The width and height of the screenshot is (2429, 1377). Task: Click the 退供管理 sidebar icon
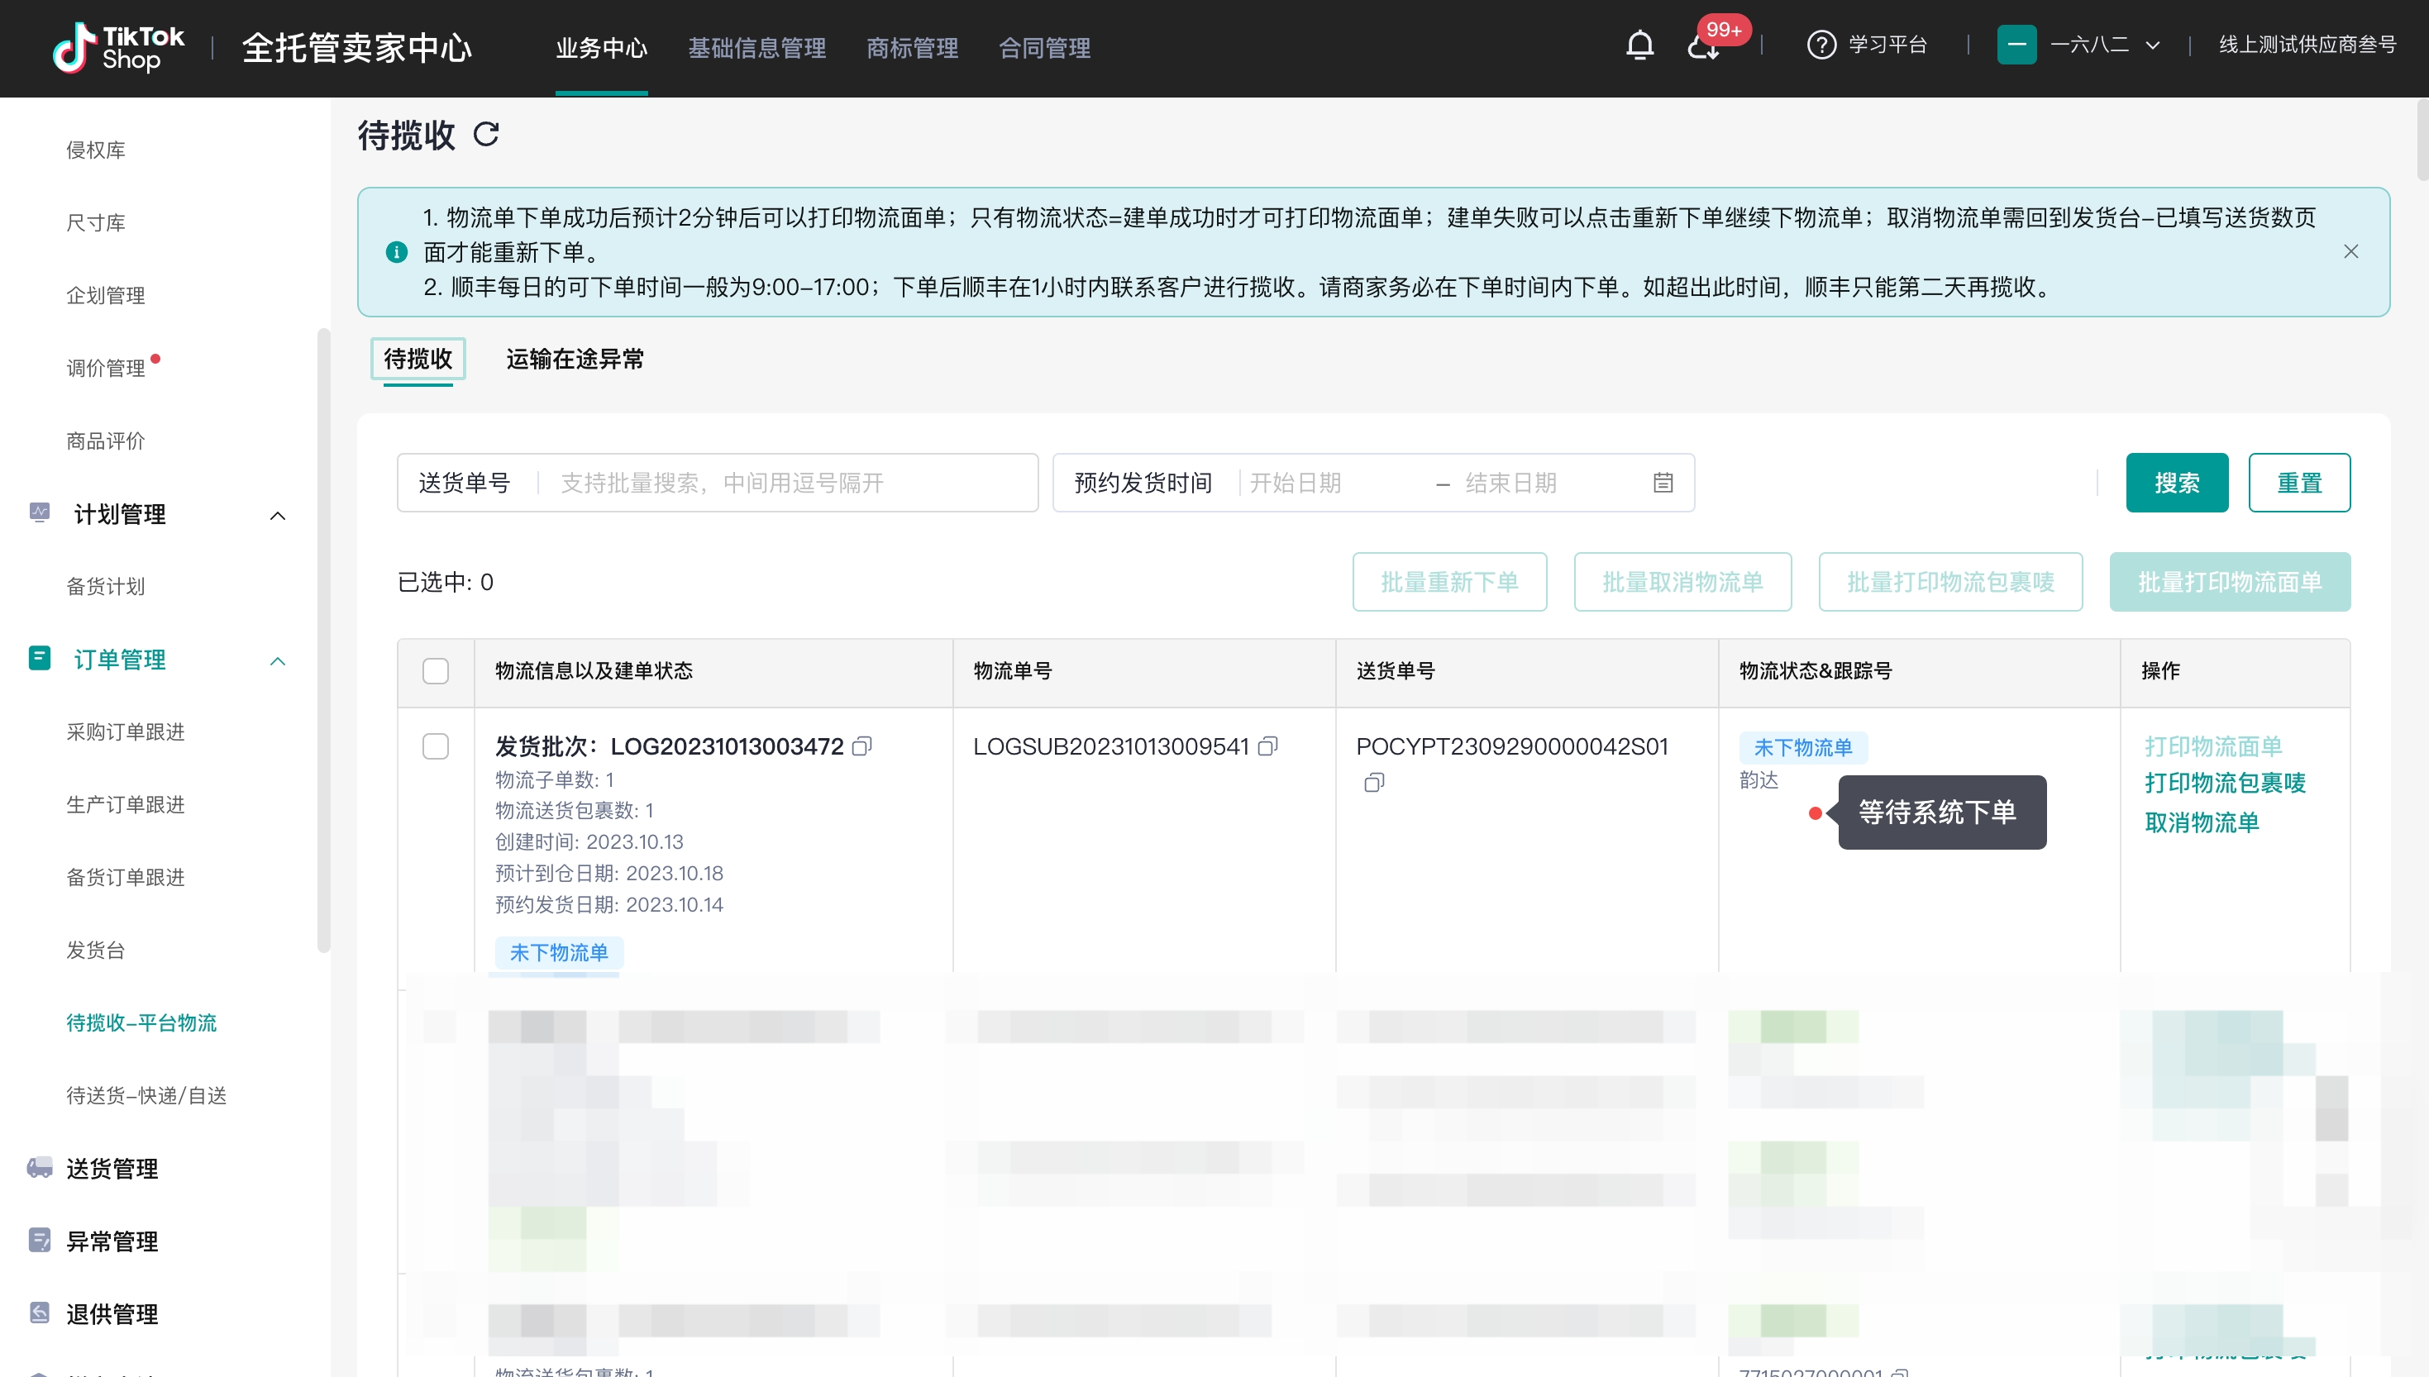39,1313
